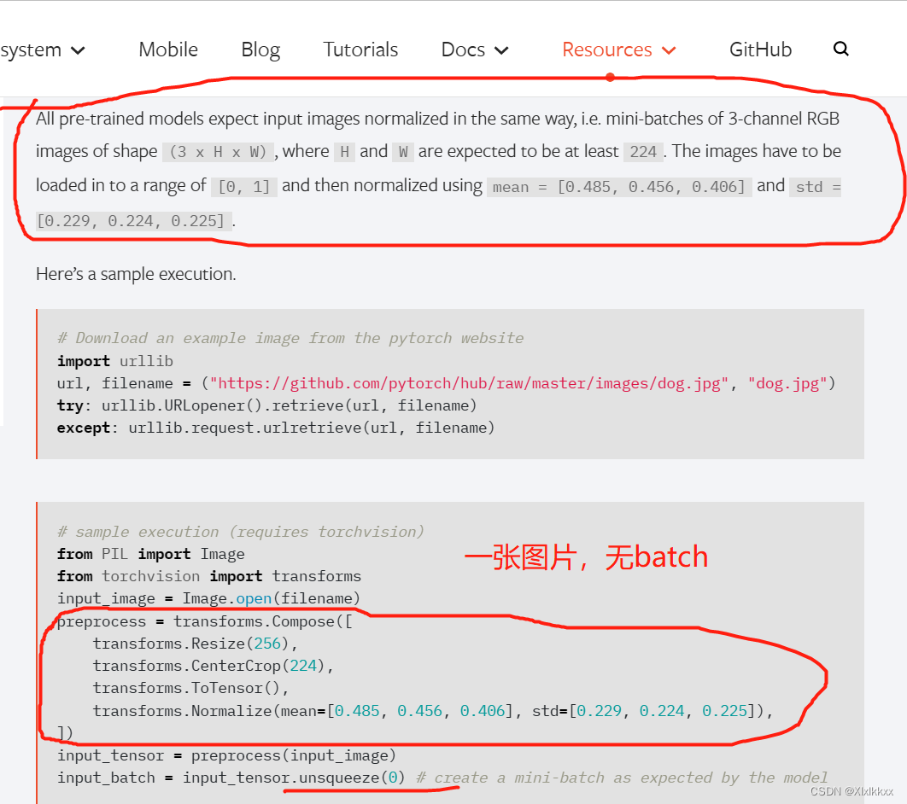The image size is (907, 804).
Task: Click the underlined unsqueeze(0) call
Action: pyautogui.click(x=351, y=778)
